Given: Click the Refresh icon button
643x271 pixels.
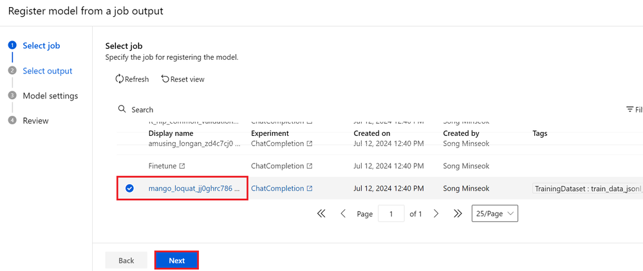Looking at the screenshot, I should 120,79.
